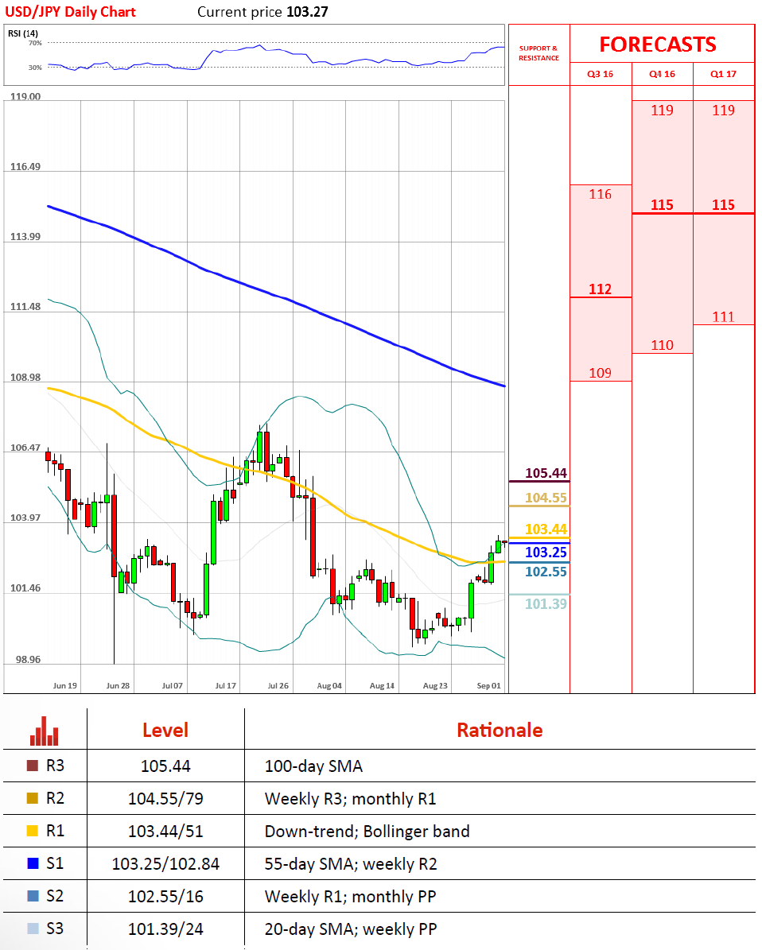This screenshot has width=762, height=950.
Task: Click the 102.55 support level beside the chart
Action: pyautogui.click(x=546, y=572)
